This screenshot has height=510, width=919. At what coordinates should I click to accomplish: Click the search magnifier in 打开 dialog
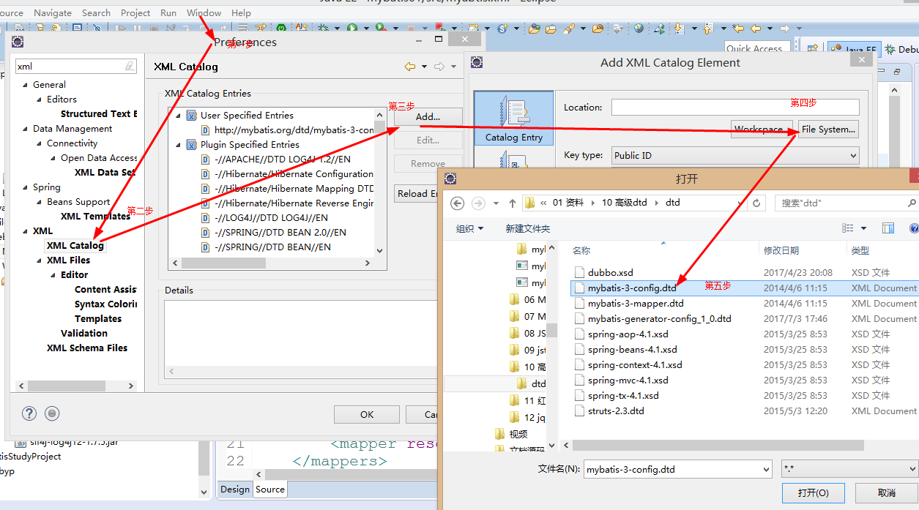[912, 203]
